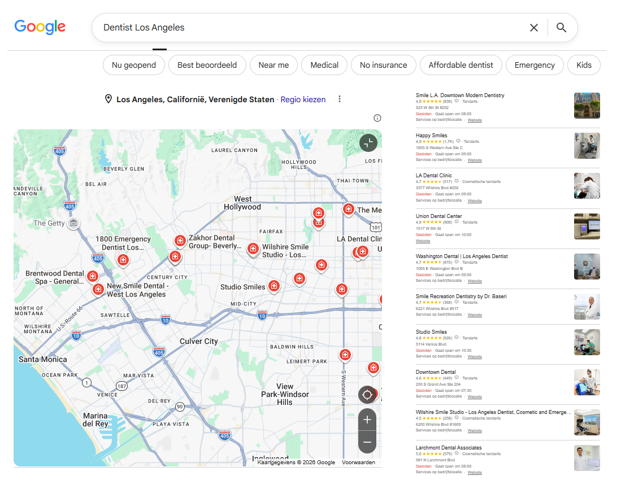The height and width of the screenshot is (493, 621).
Task: Collapse the map with the fullscreen toggle icon
Action: pyautogui.click(x=368, y=143)
